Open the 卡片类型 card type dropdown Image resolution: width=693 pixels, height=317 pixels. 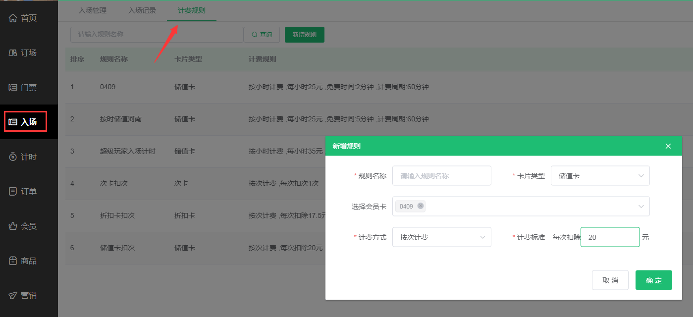click(x=600, y=175)
